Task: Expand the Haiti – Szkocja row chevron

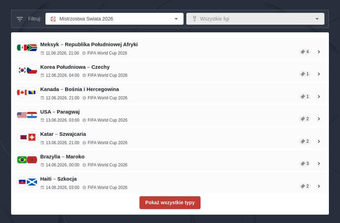Action: 319,186
